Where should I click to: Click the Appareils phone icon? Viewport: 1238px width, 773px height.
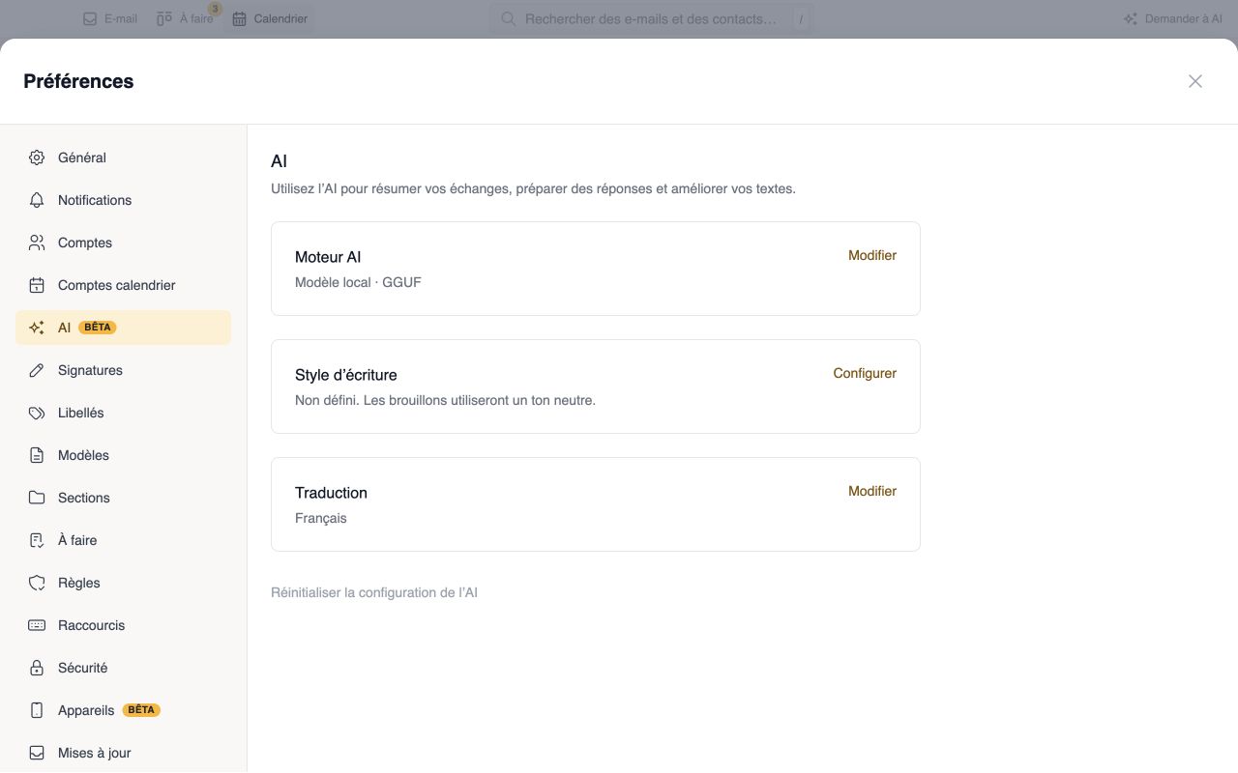tap(37, 710)
